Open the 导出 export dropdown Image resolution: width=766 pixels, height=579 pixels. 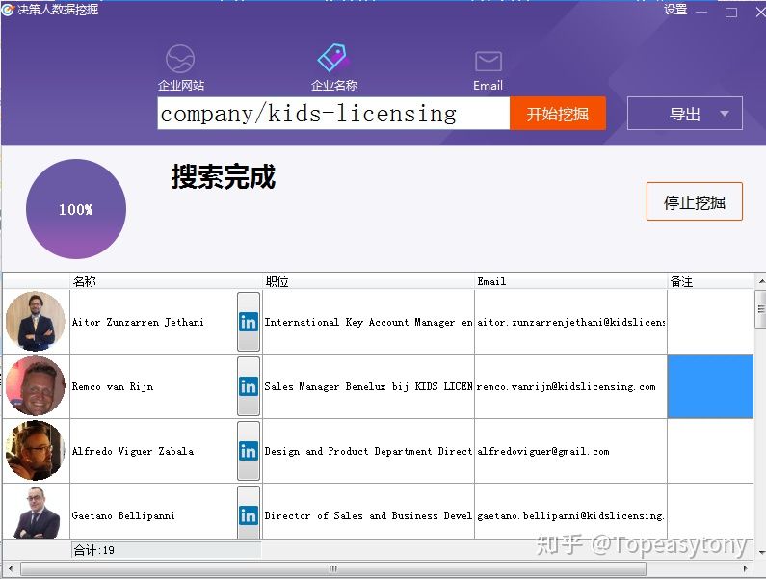click(684, 114)
